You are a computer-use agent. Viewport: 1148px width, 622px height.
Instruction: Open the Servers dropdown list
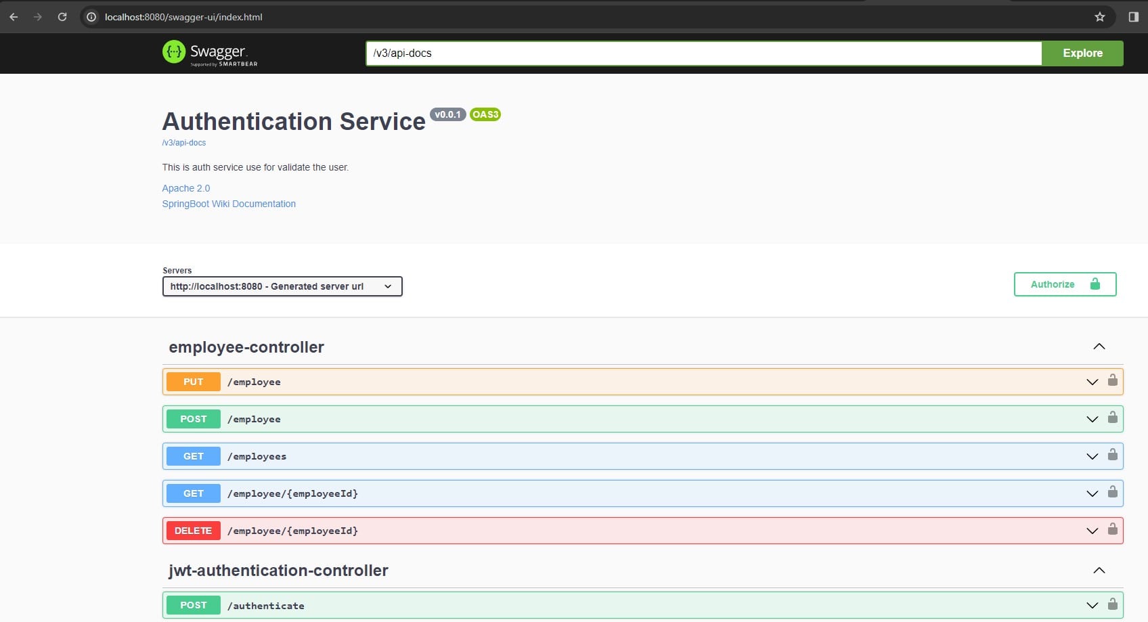tap(282, 286)
